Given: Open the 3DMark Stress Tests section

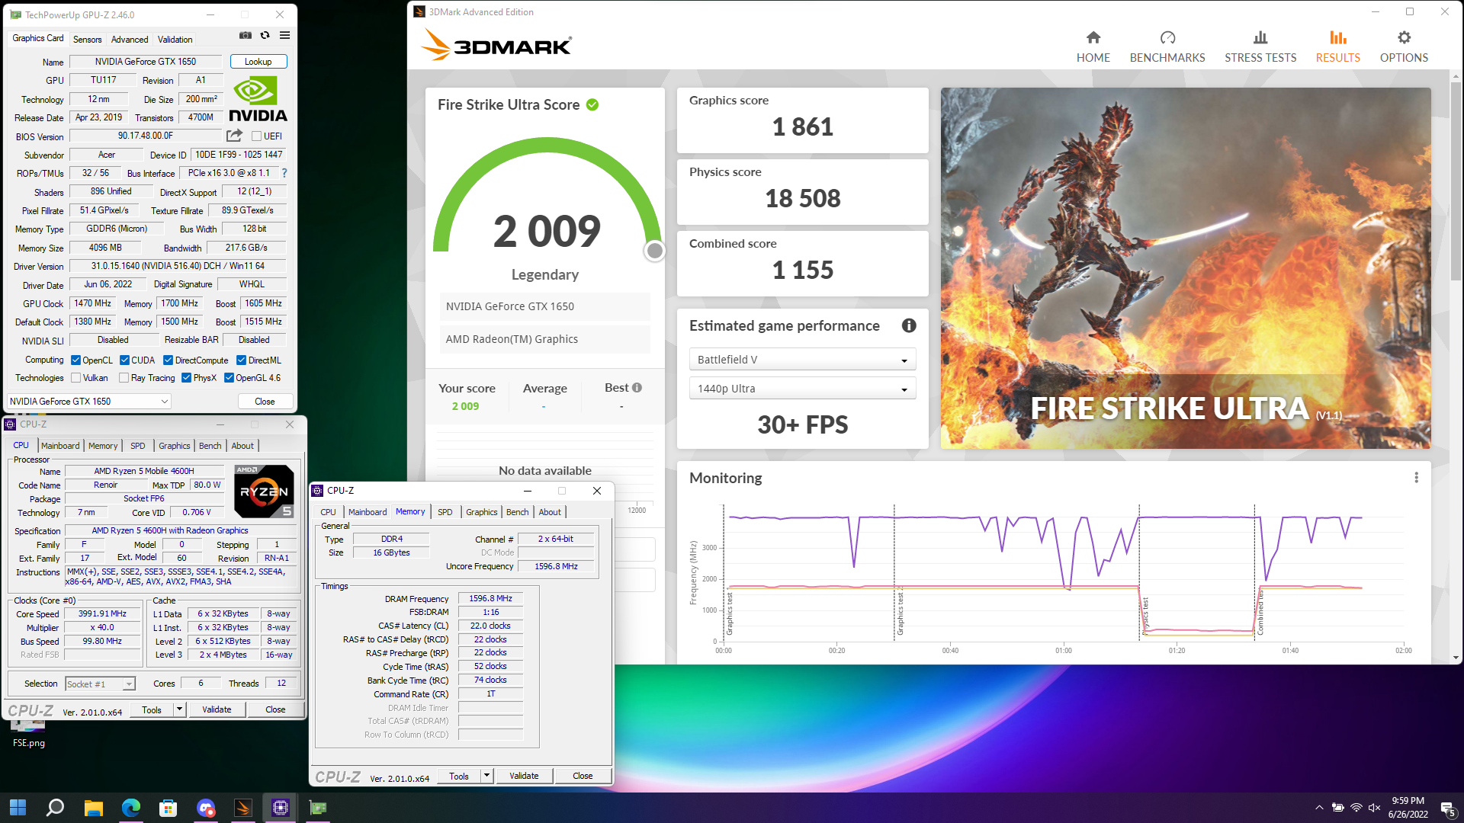Looking at the screenshot, I should (x=1260, y=46).
